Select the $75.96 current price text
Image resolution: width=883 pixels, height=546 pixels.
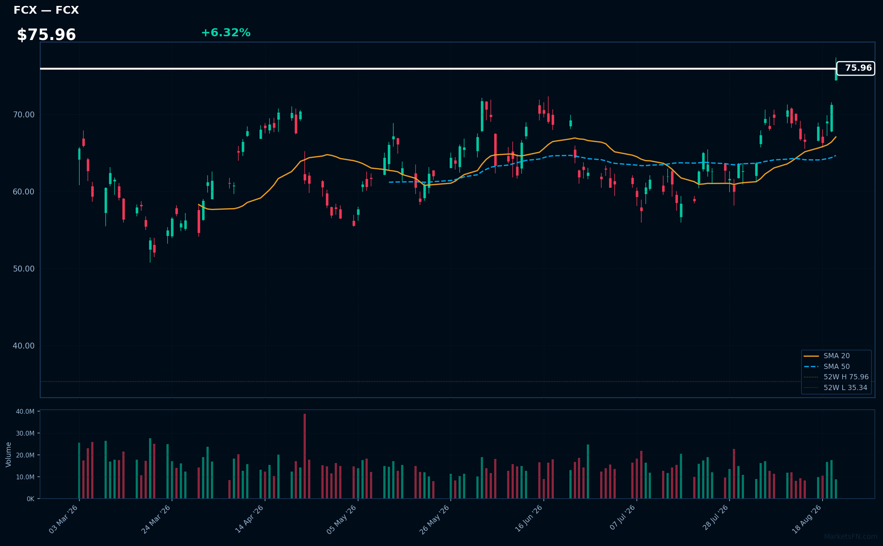pyautogui.click(x=46, y=35)
